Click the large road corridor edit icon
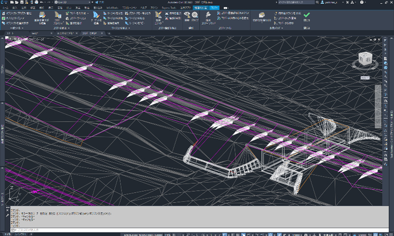The width and height of the screenshot is (394, 236). (x=42, y=18)
